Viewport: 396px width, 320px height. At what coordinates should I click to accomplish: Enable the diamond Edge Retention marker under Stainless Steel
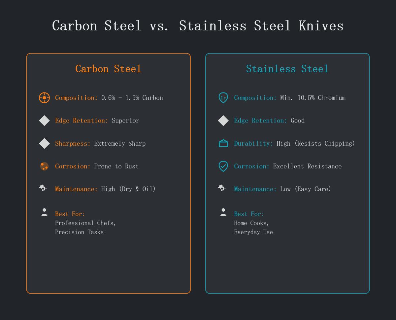[x=223, y=121]
